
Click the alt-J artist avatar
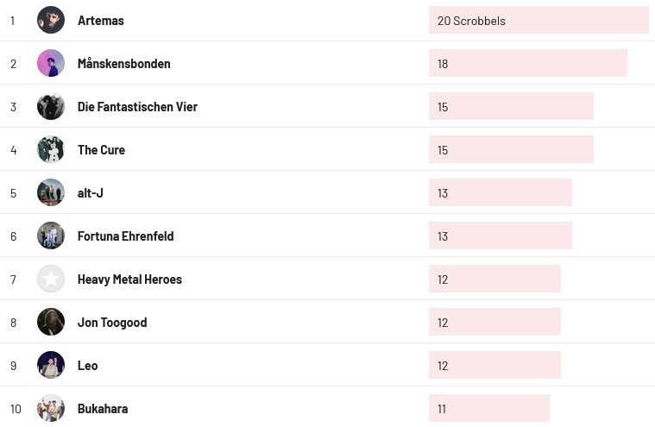point(51,192)
